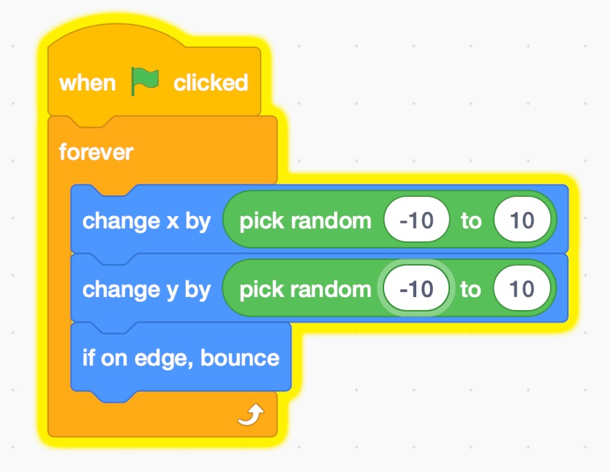This screenshot has height=472, width=609.
Task: Click empty workspace right of bounce block
Action: pos(439,370)
